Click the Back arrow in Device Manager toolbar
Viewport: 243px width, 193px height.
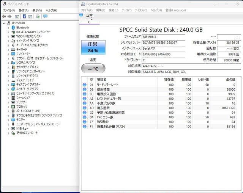click(4, 16)
